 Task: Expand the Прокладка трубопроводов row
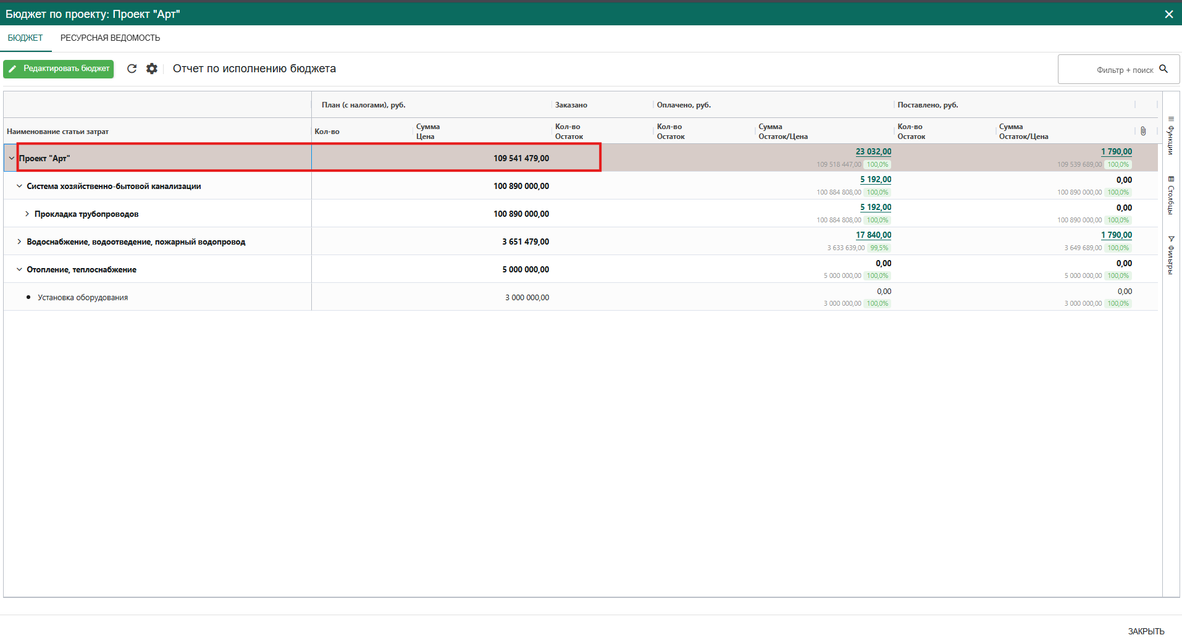click(27, 214)
